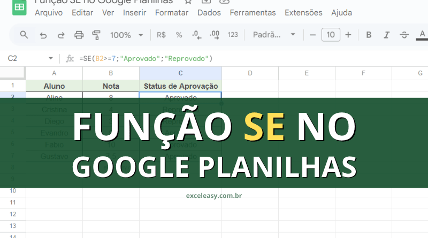Decrease font size with minus
Image resolution: width=428 pixels, height=238 pixels.
[x=312, y=35]
